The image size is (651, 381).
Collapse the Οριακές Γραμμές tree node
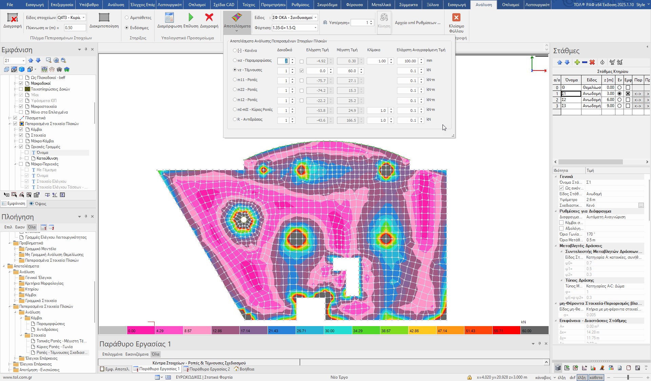pos(15,147)
